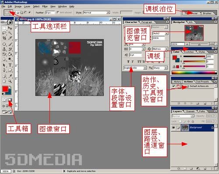The height and width of the screenshot is (174, 219).
Task: Hide the Background layer eye icon
Action: [173, 128]
